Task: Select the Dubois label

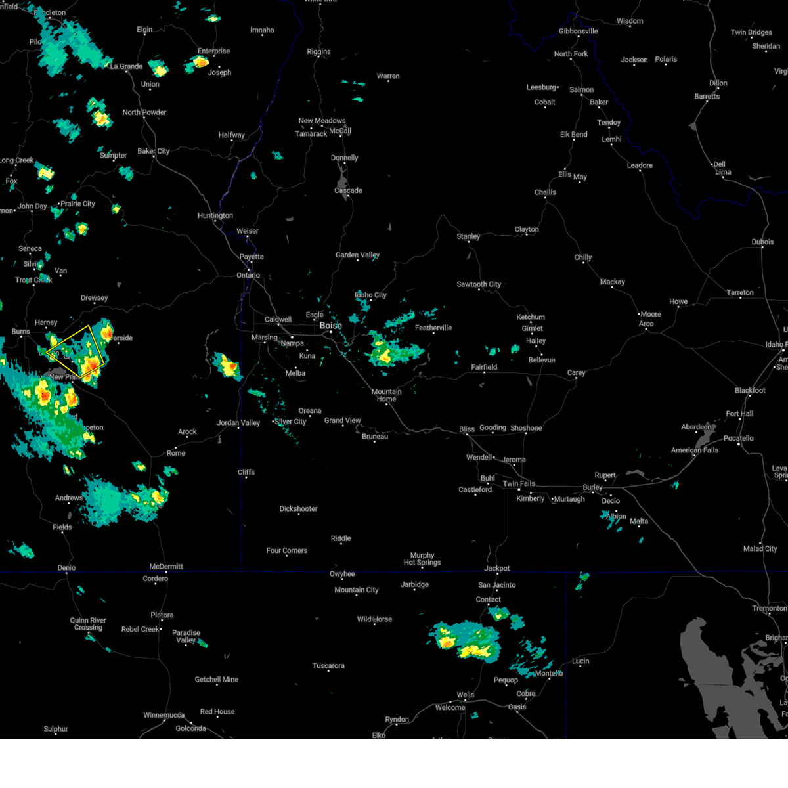Action: 762,242
